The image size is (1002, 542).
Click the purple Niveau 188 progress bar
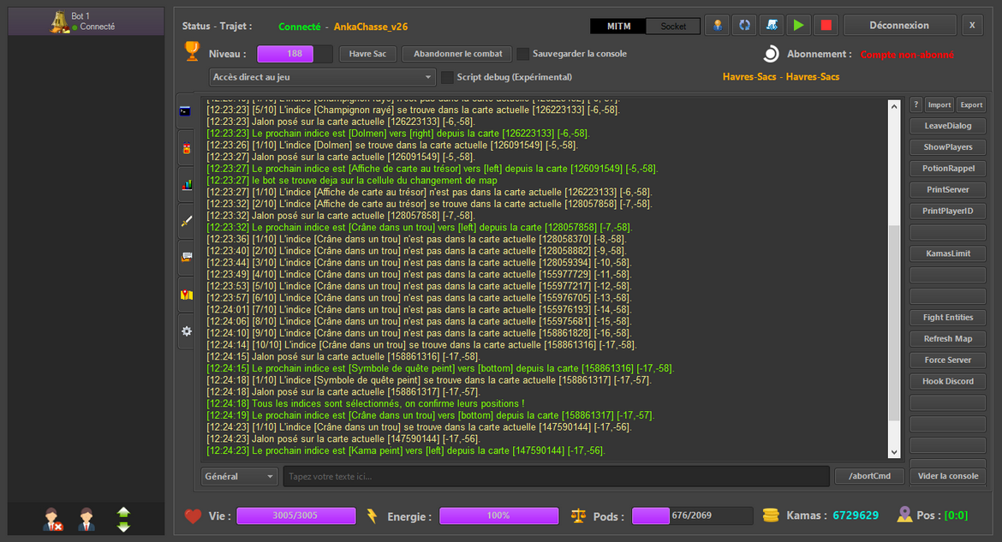295,54
